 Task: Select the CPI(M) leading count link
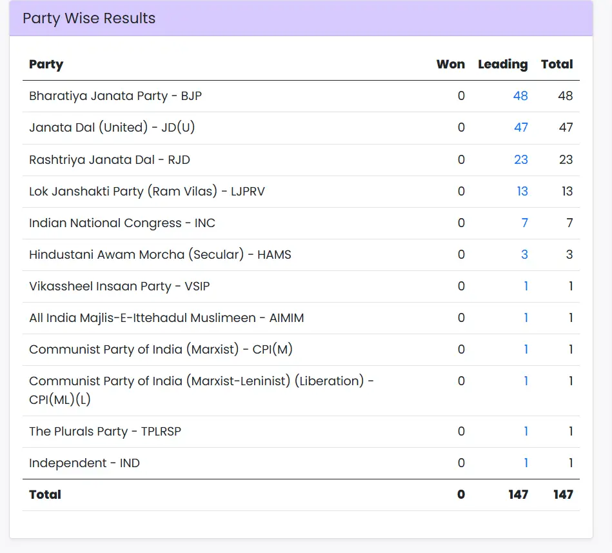coord(526,349)
